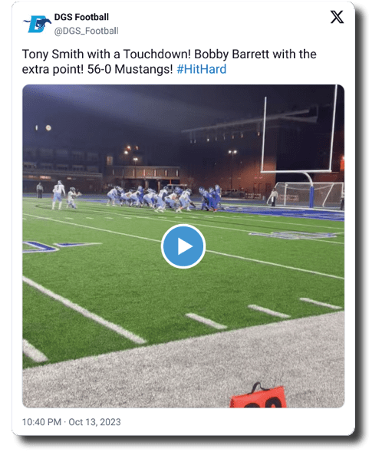This screenshot has height=452, width=382.
Task: Click the kicker in white on the field
Action: click(58, 195)
